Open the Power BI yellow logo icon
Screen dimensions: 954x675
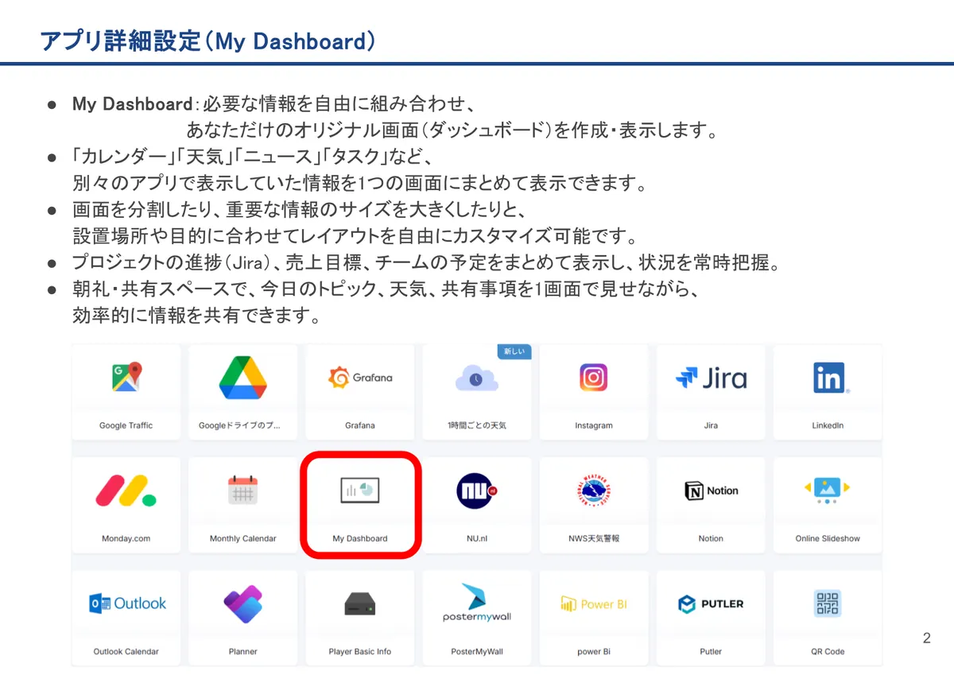(594, 604)
